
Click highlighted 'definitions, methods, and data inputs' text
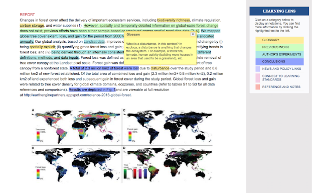[49, 57]
